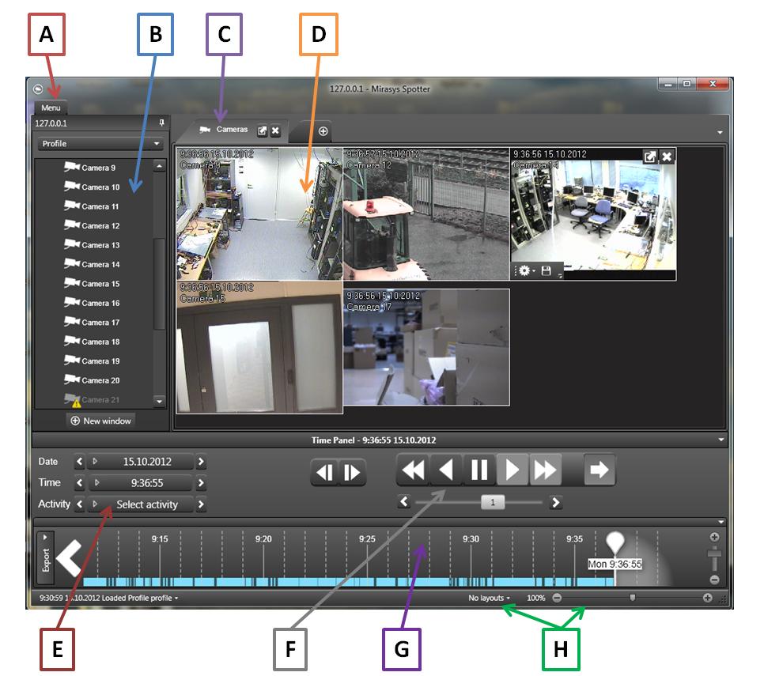Zoom in the timeline with plus

(714, 537)
